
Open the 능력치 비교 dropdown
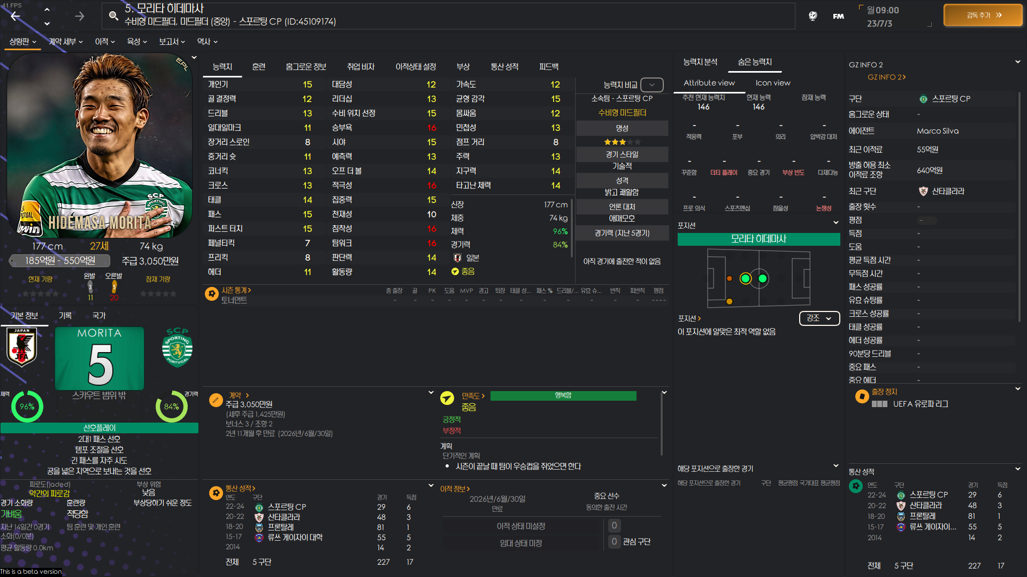point(652,85)
